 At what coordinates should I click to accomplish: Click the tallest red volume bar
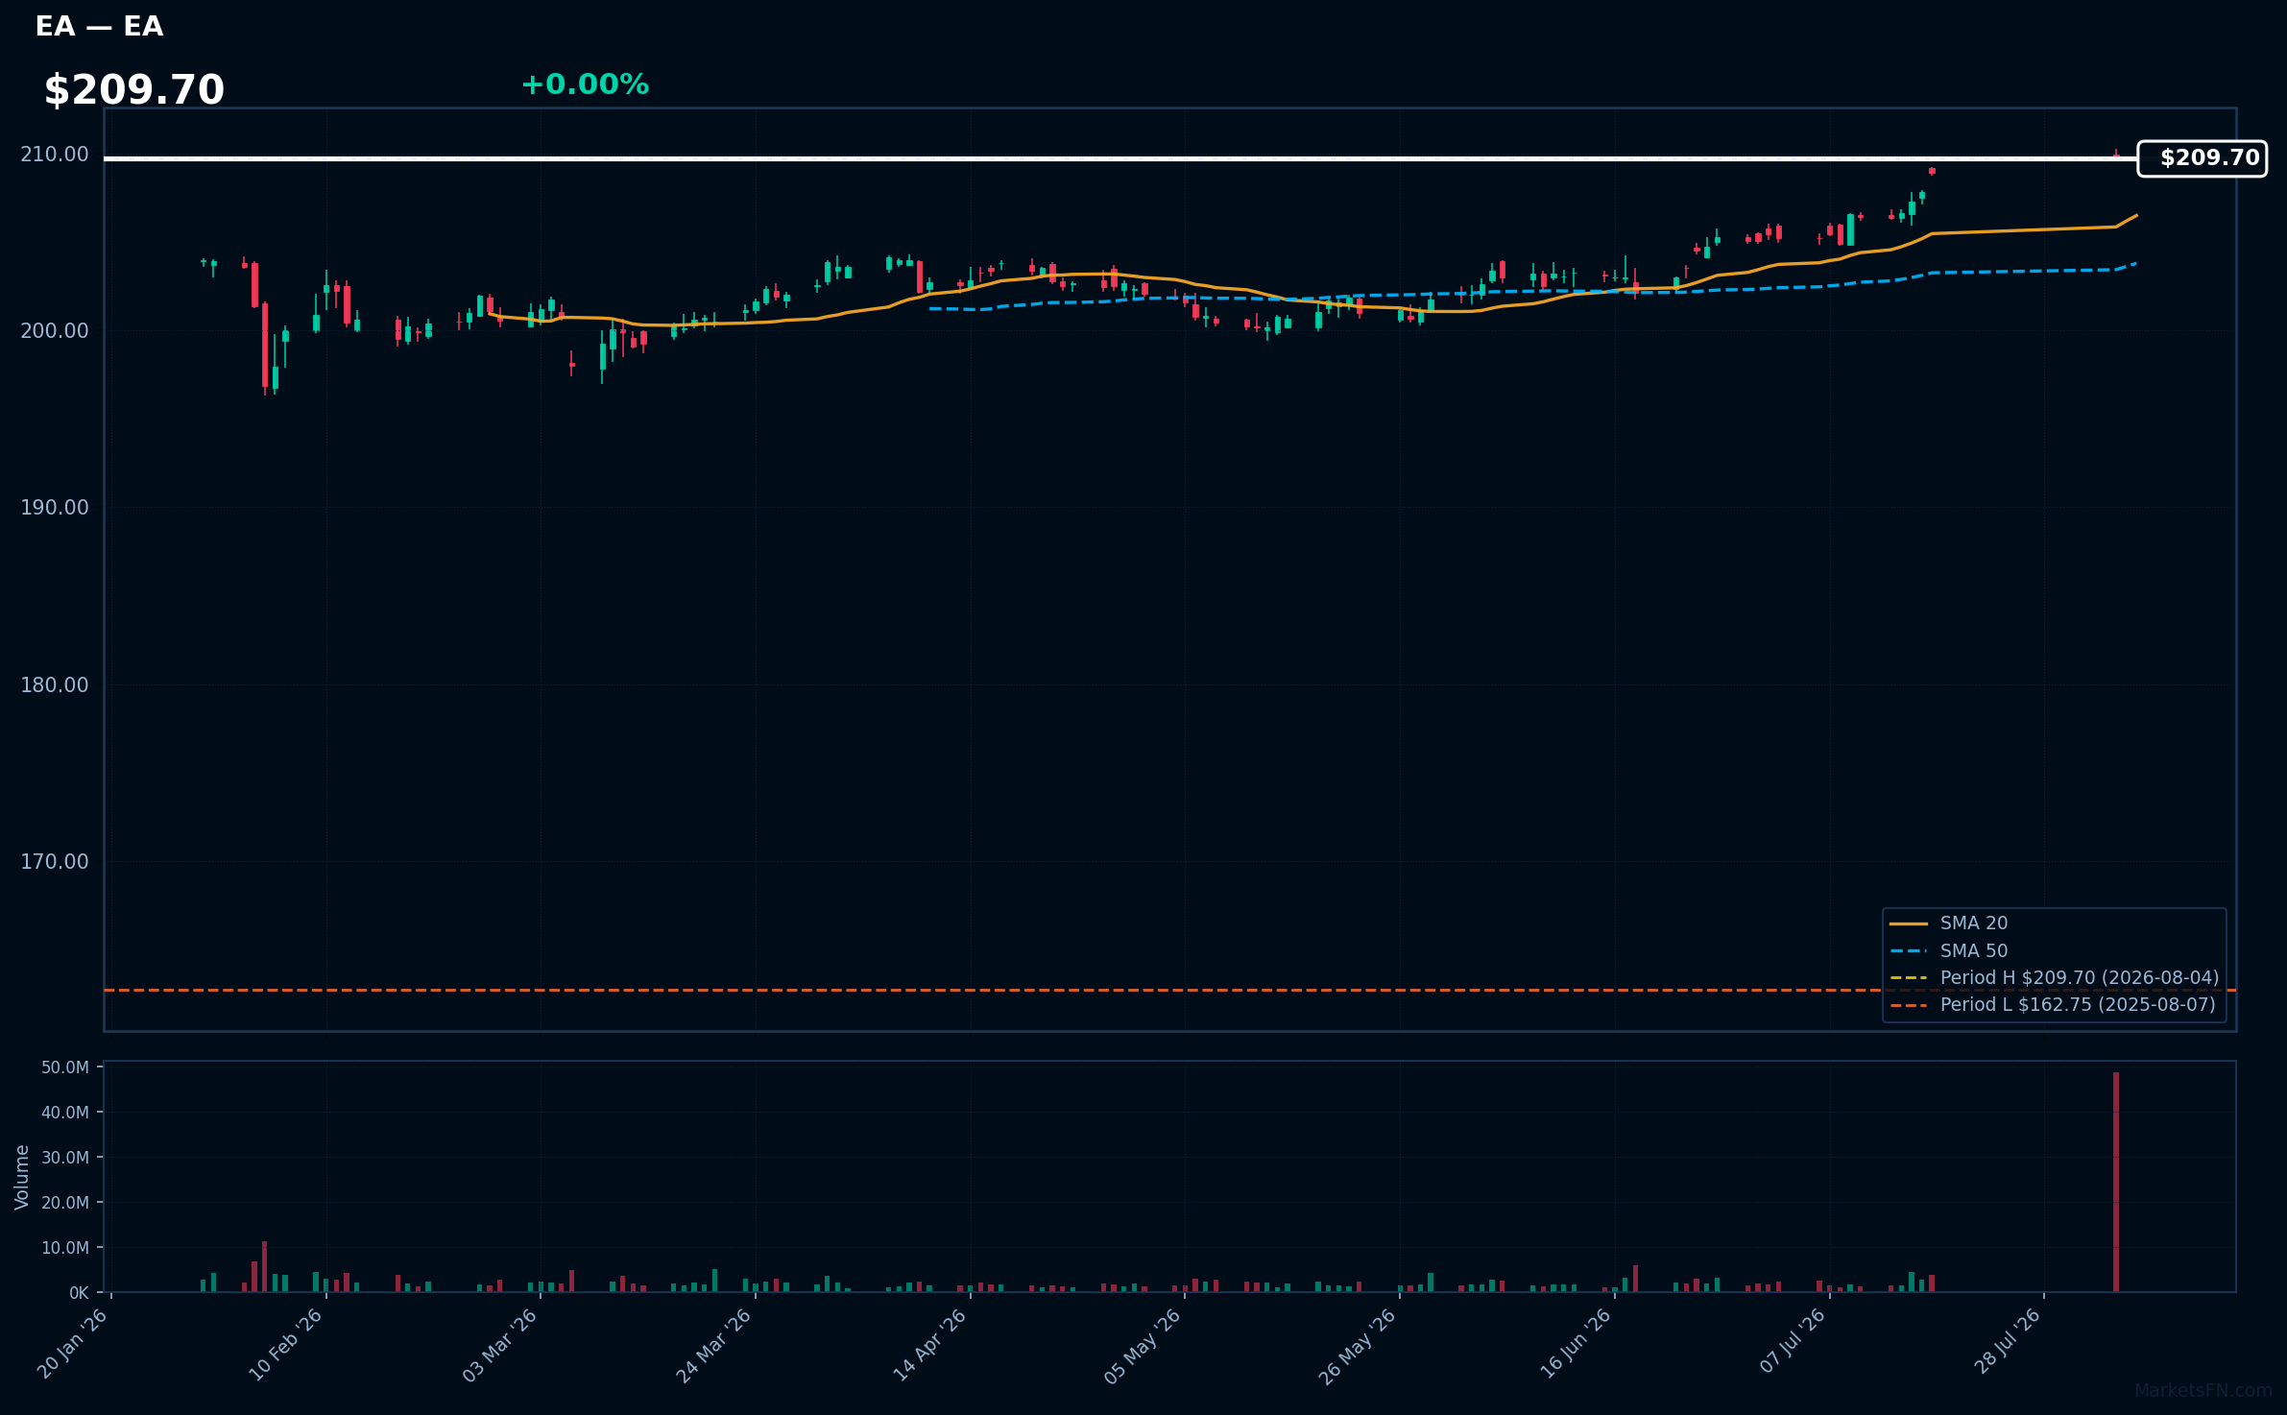pos(2116,1182)
